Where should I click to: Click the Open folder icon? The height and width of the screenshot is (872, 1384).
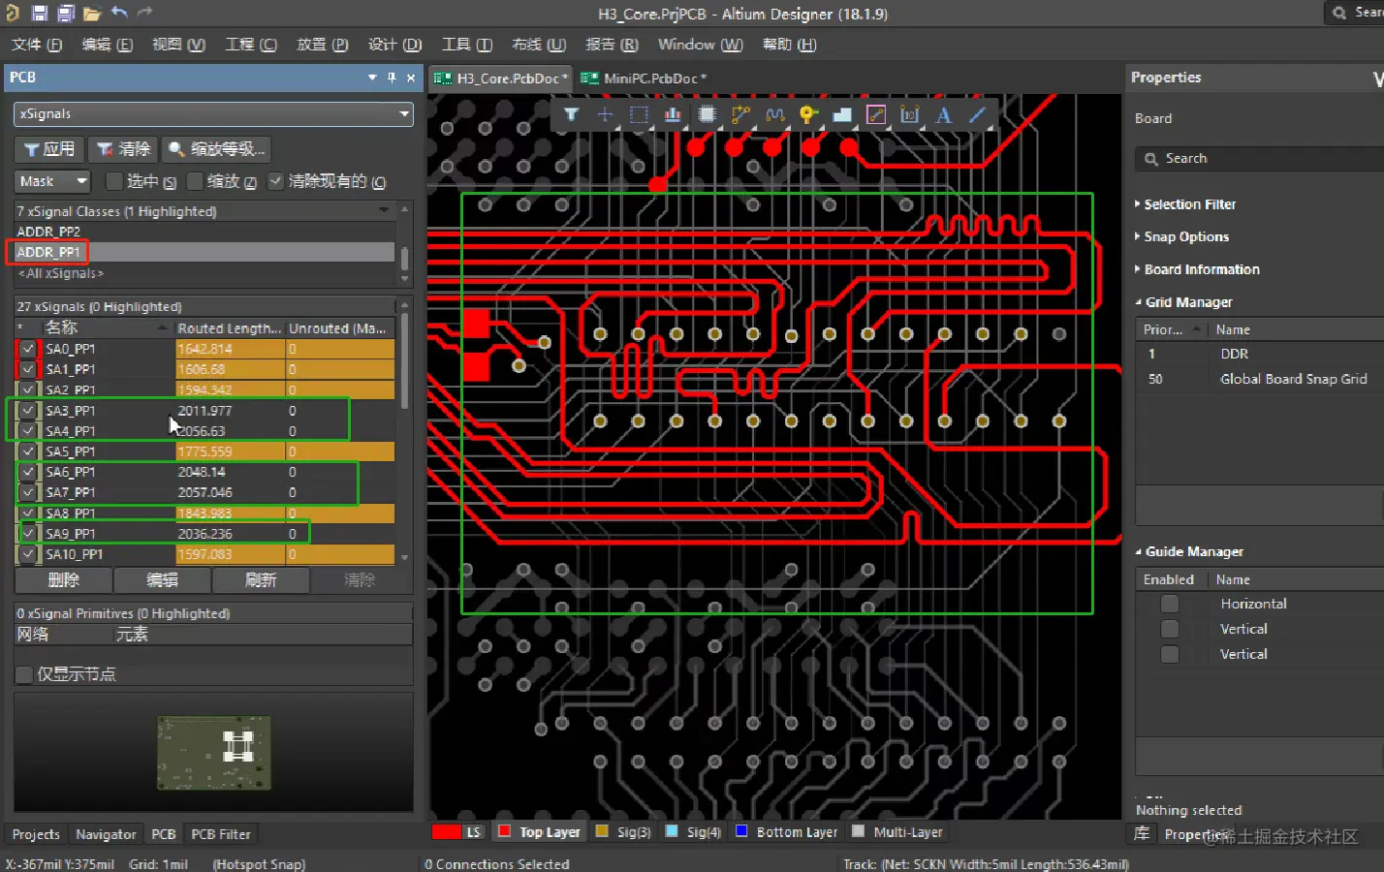coord(92,14)
